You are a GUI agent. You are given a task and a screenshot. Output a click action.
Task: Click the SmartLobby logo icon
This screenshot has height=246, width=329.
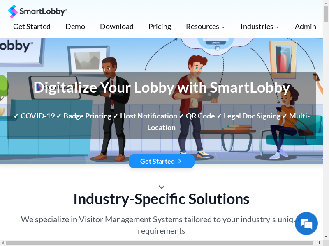[13, 11]
